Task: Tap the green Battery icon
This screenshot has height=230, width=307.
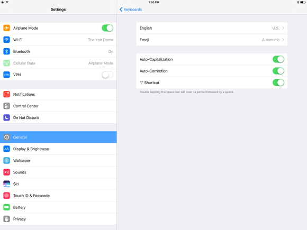Action: pyautogui.click(x=7, y=207)
